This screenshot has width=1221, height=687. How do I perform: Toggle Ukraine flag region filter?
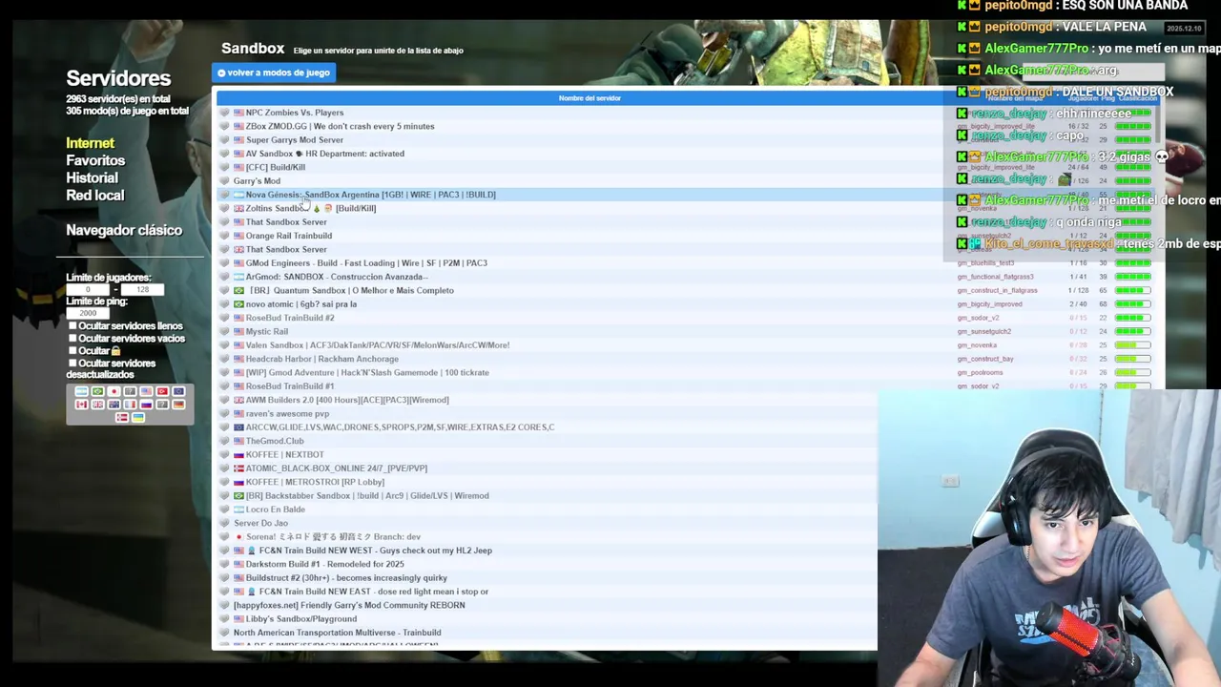coord(138,417)
